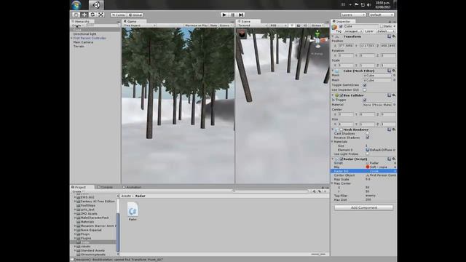This screenshot has height=262, width=466.
Task: Pause the game with the Pause button
Action: pyautogui.click(x=233, y=15)
